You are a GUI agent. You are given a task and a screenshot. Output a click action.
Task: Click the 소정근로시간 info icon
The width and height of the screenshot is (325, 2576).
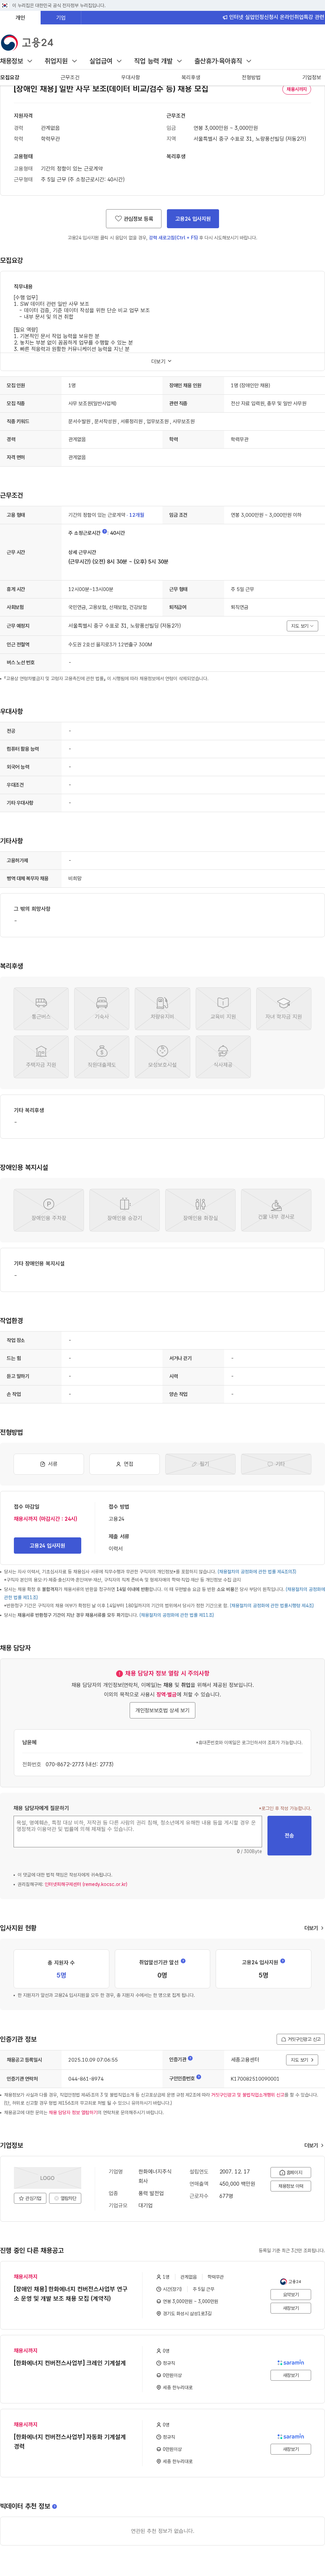click(x=105, y=532)
